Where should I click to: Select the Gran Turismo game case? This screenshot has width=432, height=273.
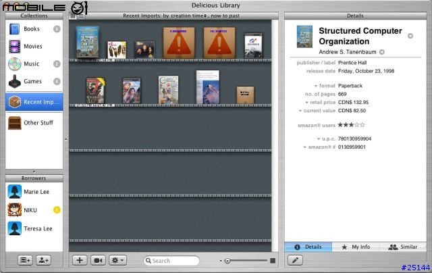point(254,46)
